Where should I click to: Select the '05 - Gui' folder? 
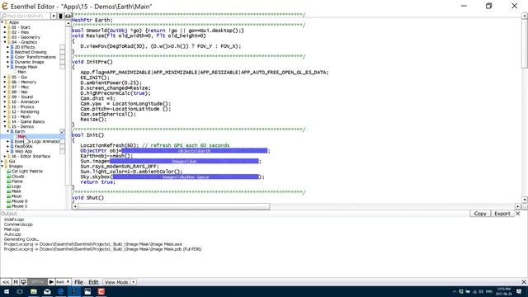coord(19,77)
